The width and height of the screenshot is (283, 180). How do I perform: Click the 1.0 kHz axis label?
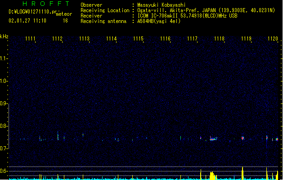pyautogui.click(x=4, y=81)
